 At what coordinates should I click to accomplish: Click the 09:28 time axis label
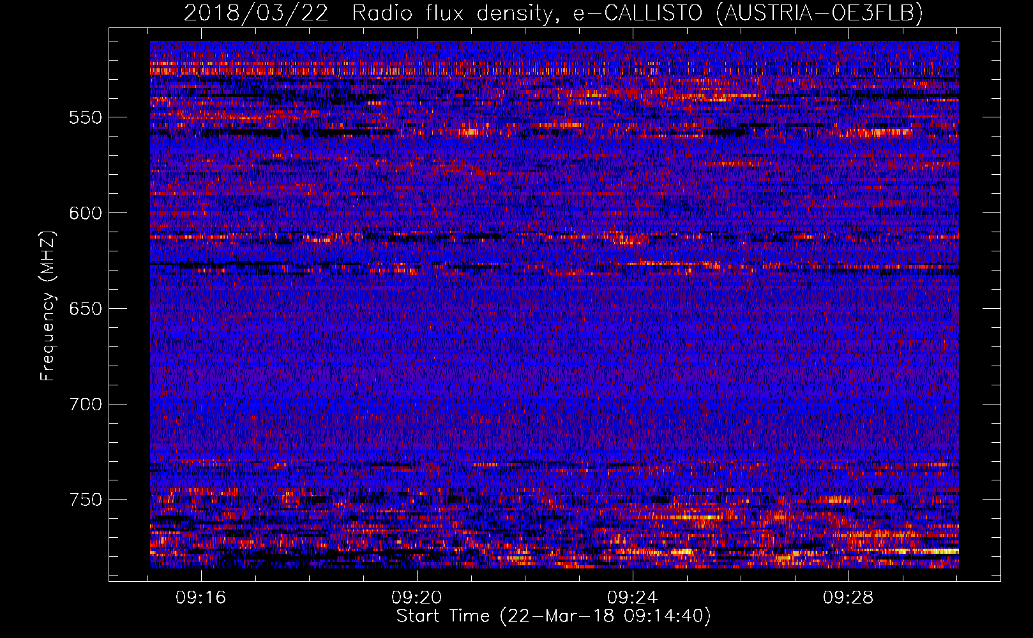point(848,598)
